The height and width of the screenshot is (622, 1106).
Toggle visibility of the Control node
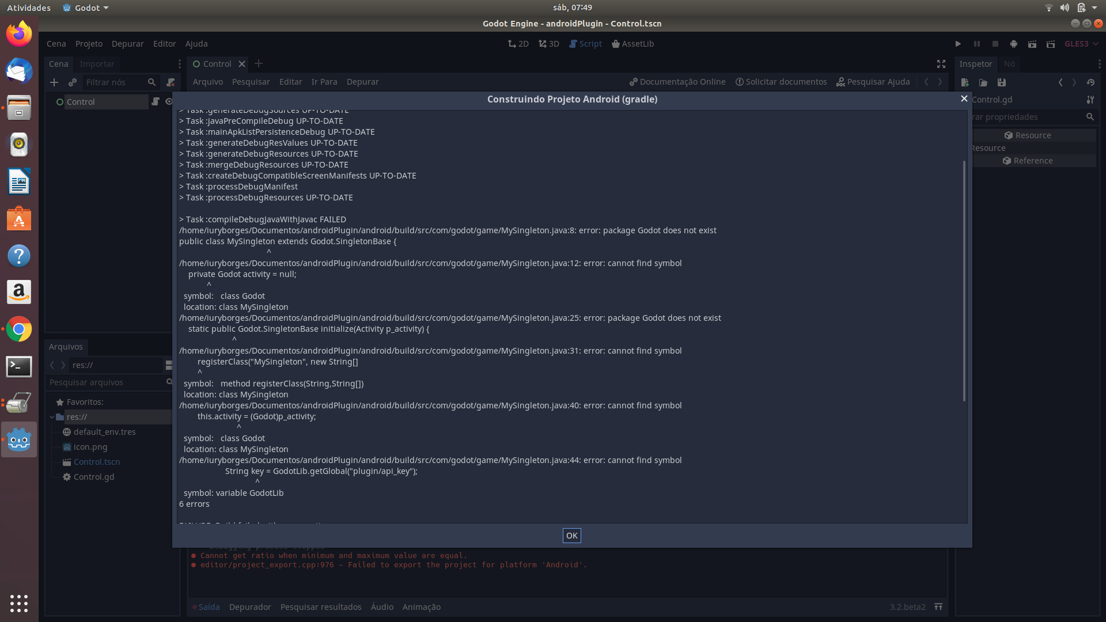(x=169, y=101)
